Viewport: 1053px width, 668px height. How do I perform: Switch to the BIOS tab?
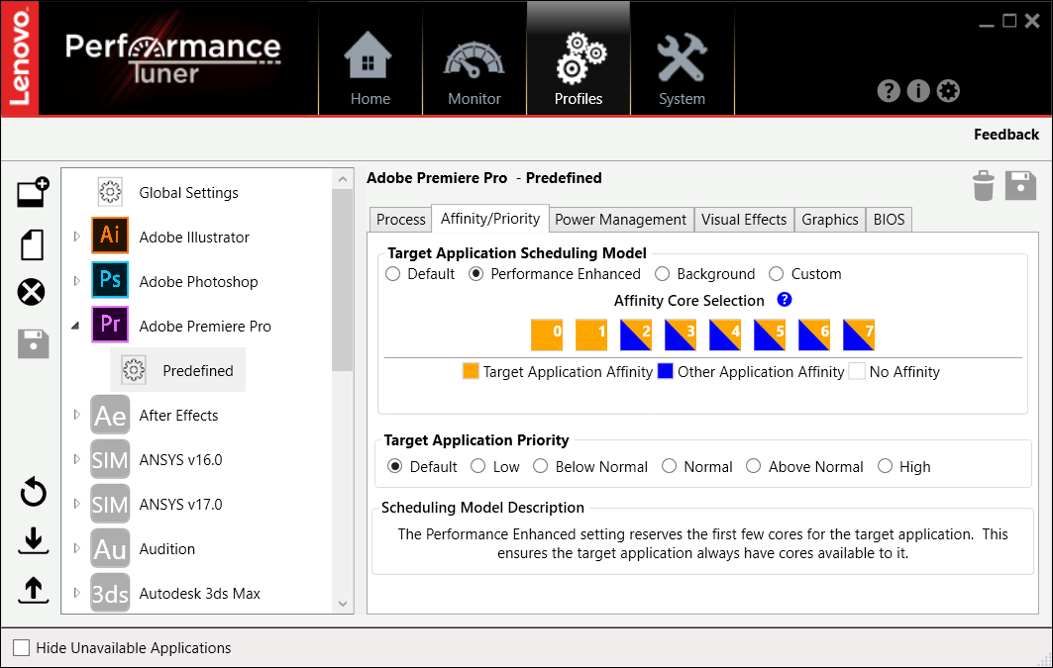(x=890, y=220)
